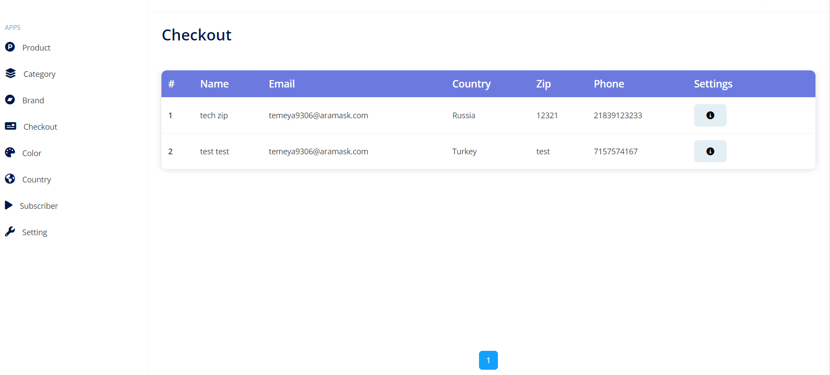Open the Product menu item
The height and width of the screenshot is (375, 830).
(x=36, y=47)
